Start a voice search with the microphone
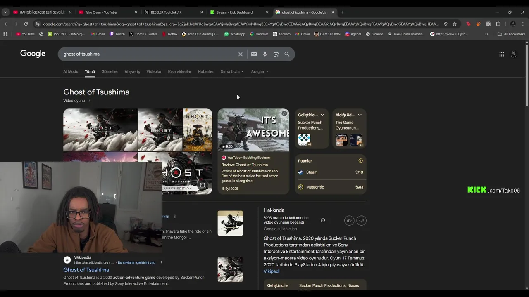Viewport: 529px width, 297px height. coord(265,54)
